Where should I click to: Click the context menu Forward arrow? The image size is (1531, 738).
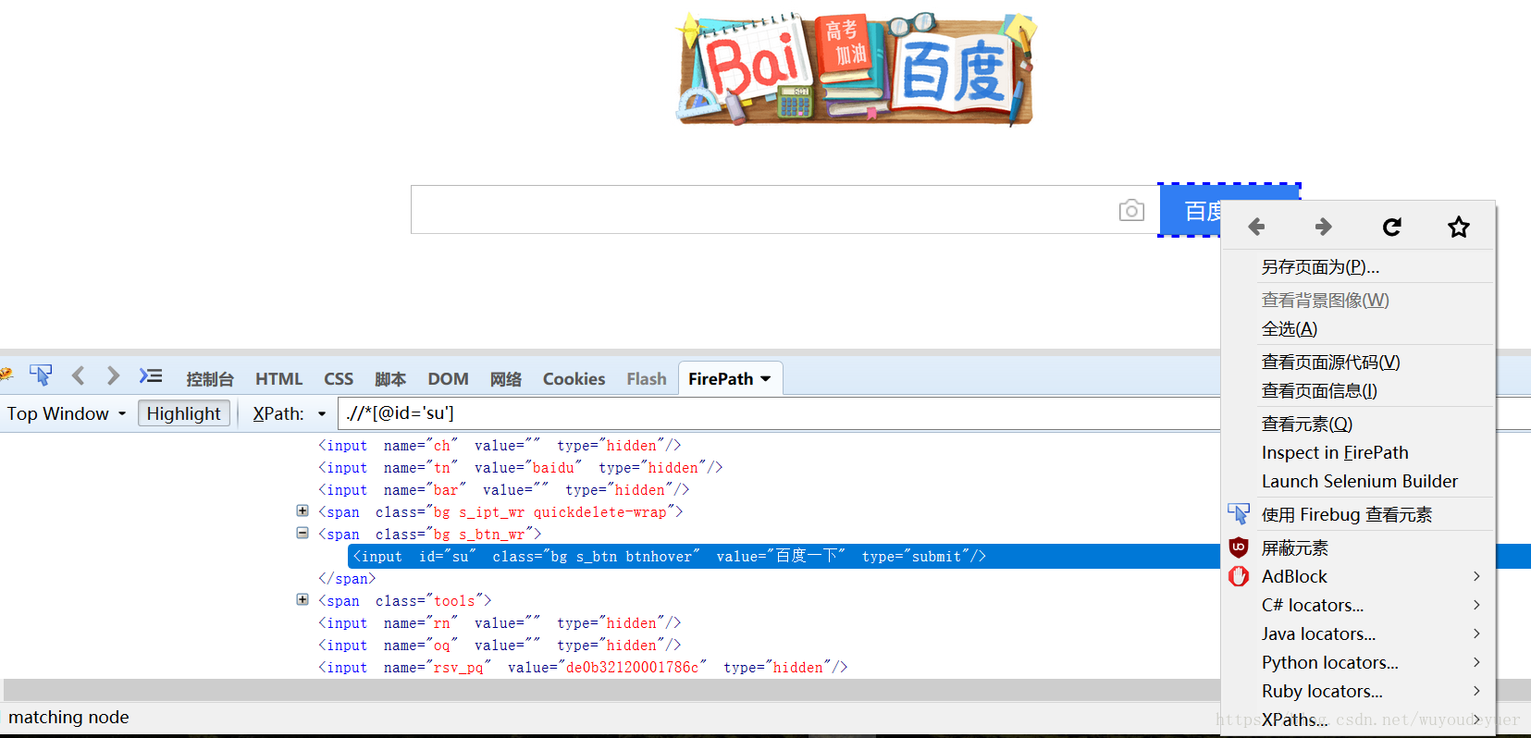coord(1324,227)
